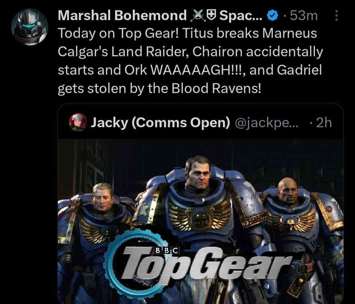Click the blue verified checkmark badge
Viewport: 355px width, 304px height.
pos(272,16)
